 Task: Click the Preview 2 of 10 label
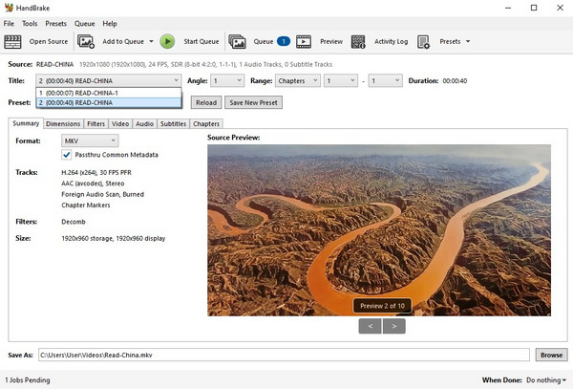click(x=382, y=306)
